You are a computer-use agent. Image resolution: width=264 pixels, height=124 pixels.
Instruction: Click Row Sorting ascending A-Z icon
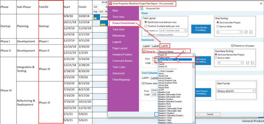[246, 32]
